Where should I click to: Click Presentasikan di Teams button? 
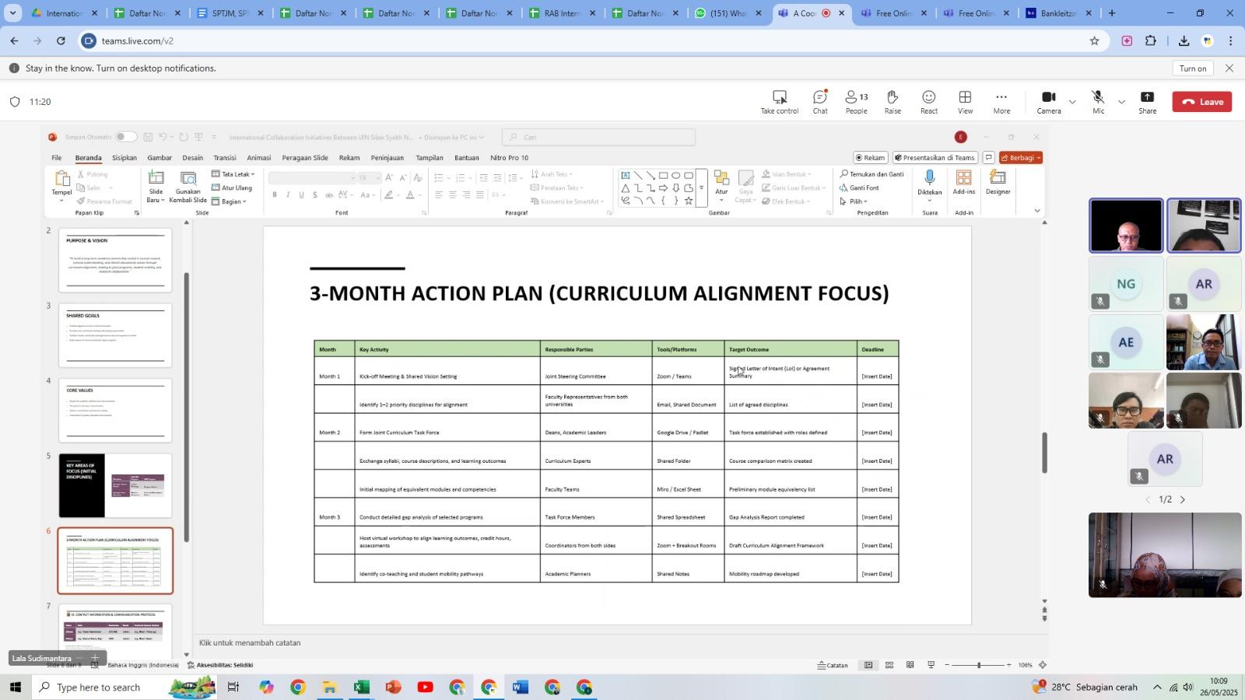tap(934, 158)
